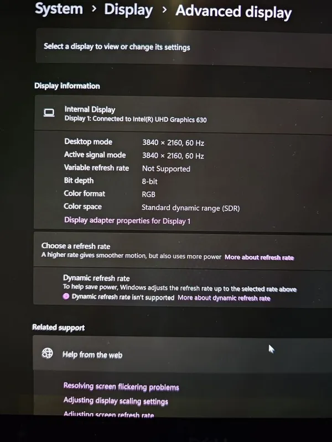Open 'Adjusting display scaling settings' link
The height and width of the screenshot is (442, 332).
tap(116, 401)
